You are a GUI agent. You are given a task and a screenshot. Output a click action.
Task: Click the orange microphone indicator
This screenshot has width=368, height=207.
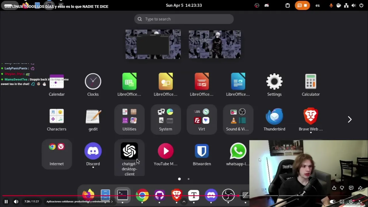[x=331, y=5]
